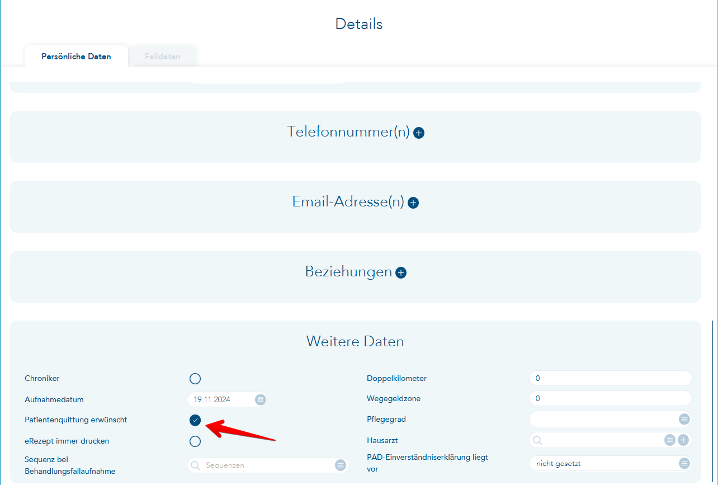Open the Pflegegrad selection list icon
718x485 pixels.
click(x=684, y=419)
